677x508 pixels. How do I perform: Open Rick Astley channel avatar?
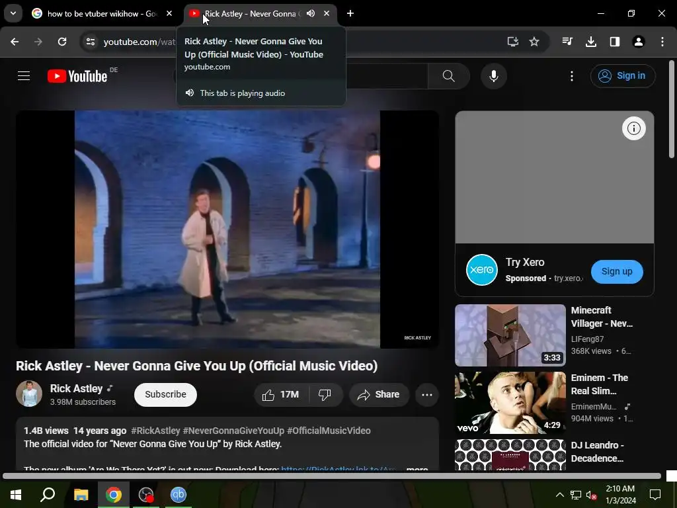[x=29, y=394]
